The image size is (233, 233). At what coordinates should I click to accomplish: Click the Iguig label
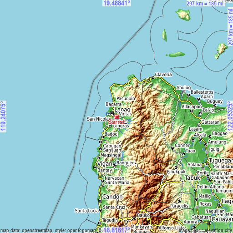point(214,149)
